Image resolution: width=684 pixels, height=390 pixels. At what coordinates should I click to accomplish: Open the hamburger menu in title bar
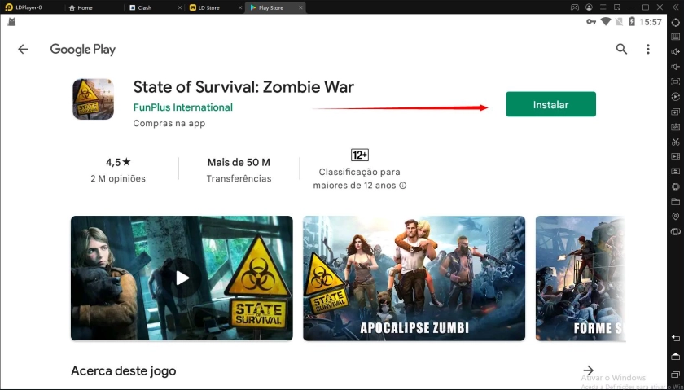coord(603,7)
